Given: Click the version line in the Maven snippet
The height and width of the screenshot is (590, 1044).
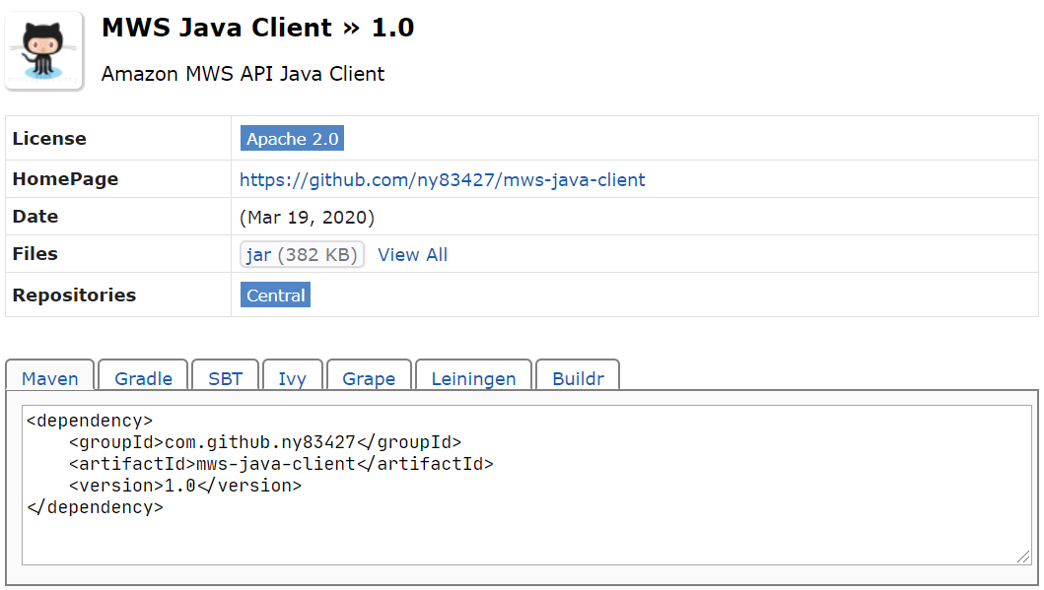Looking at the screenshot, I should [184, 486].
